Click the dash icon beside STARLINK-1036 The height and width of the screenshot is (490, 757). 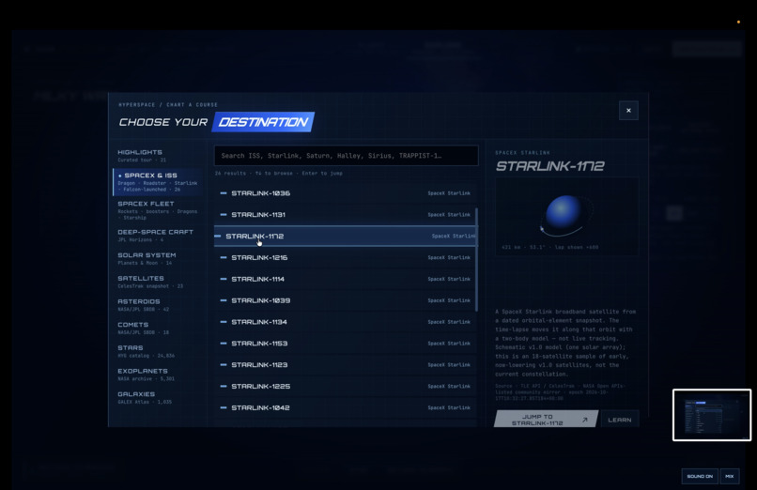tap(224, 193)
